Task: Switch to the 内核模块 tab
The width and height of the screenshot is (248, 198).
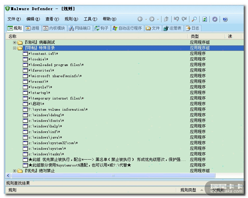Action: tap(54, 28)
